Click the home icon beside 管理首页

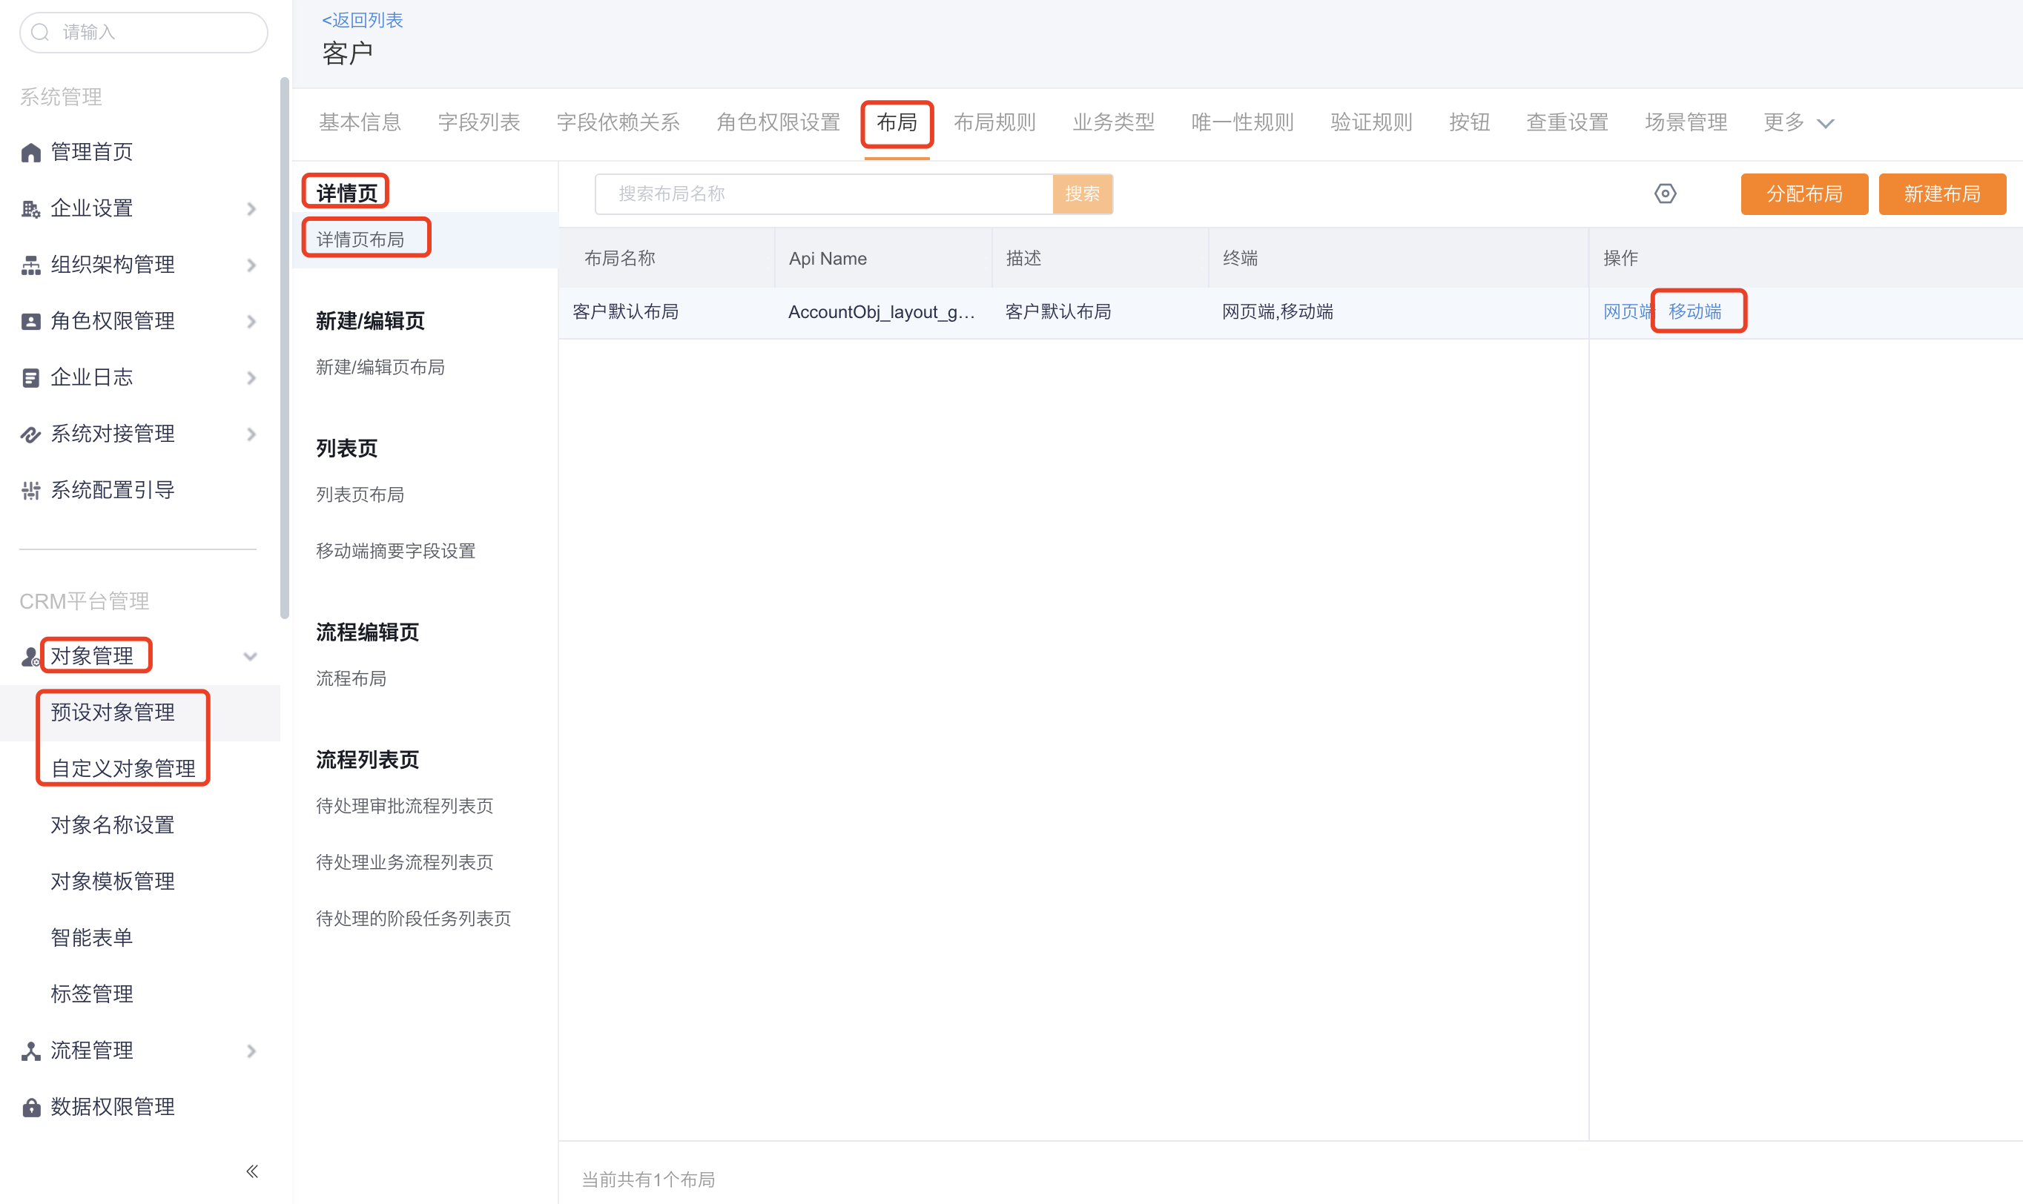(x=31, y=153)
